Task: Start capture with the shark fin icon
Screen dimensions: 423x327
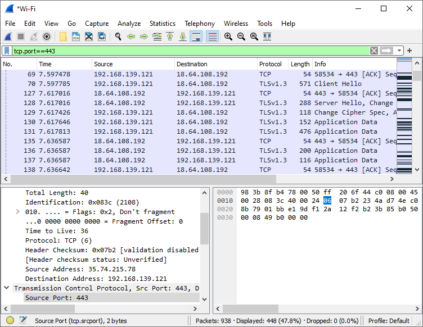Action: 8,37
